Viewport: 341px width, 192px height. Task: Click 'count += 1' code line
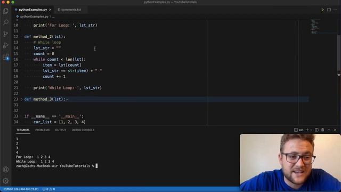[54, 76]
